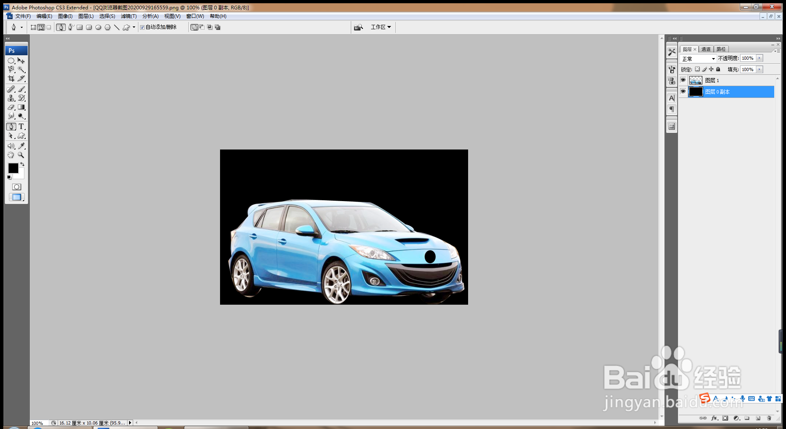This screenshot has width=786, height=429.
Task: Choose the Ellipse shape in options bar
Action: point(98,27)
